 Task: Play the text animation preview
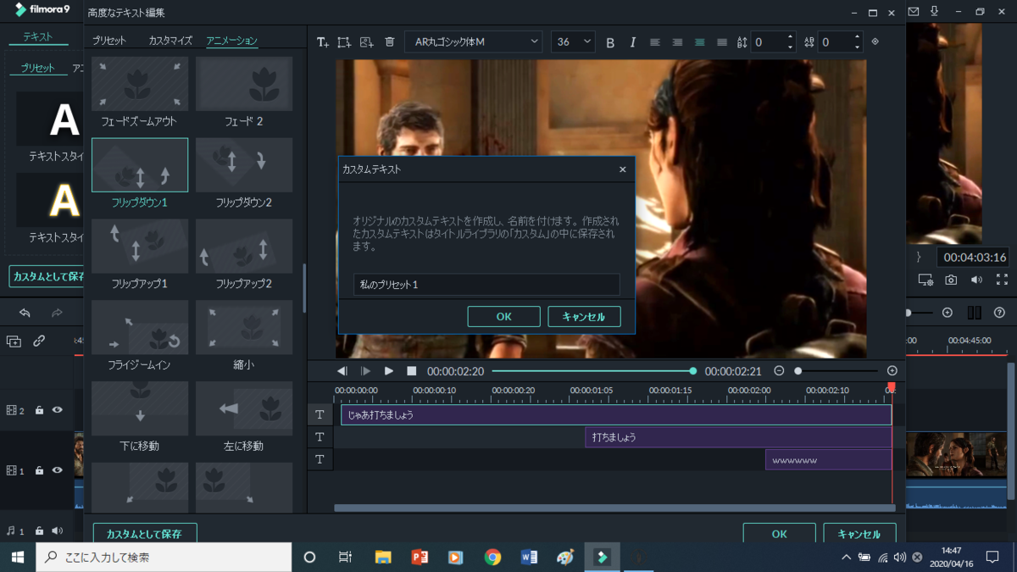389,371
